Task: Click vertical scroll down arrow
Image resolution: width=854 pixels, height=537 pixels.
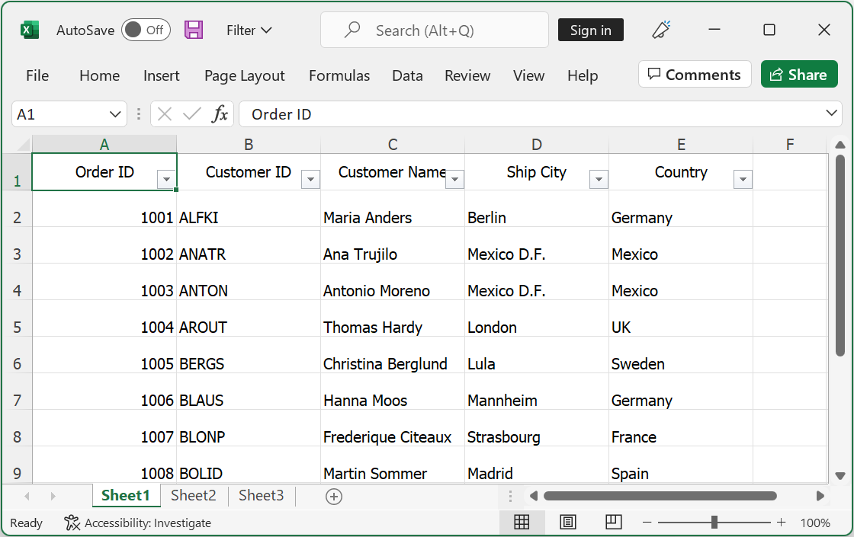Action: tap(840, 476)
